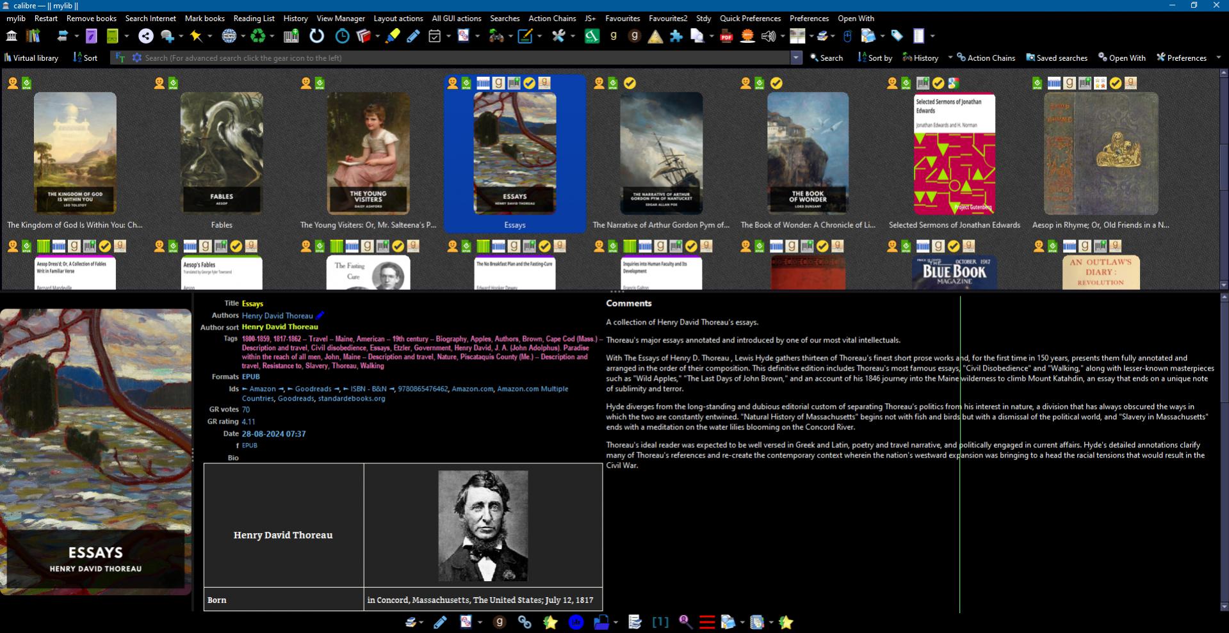Viewport: 1229px width, 633px height.
Task: Expand the dropdown arrow right of History button
Action: [950, 58]
